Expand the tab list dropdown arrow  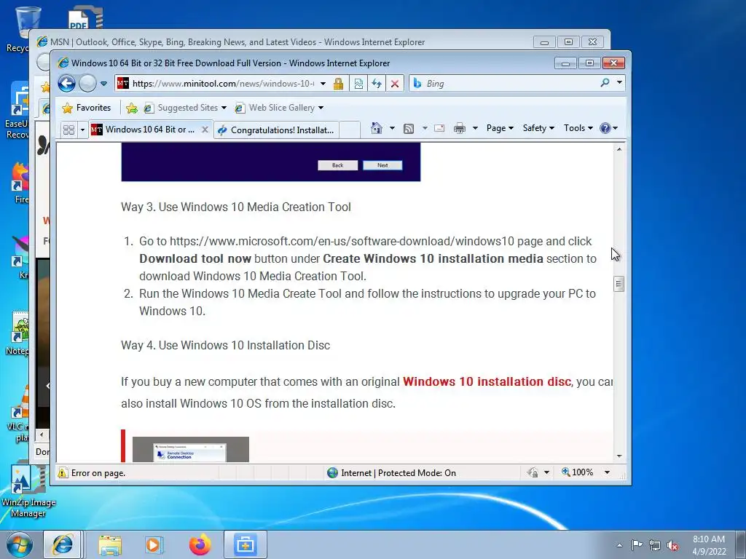pyautogui.click(x=82, y=130)
